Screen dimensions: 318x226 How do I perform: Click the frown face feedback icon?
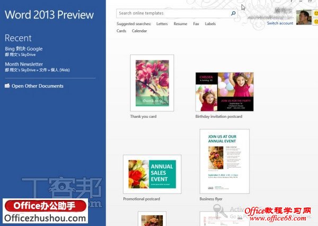(315, 21)
